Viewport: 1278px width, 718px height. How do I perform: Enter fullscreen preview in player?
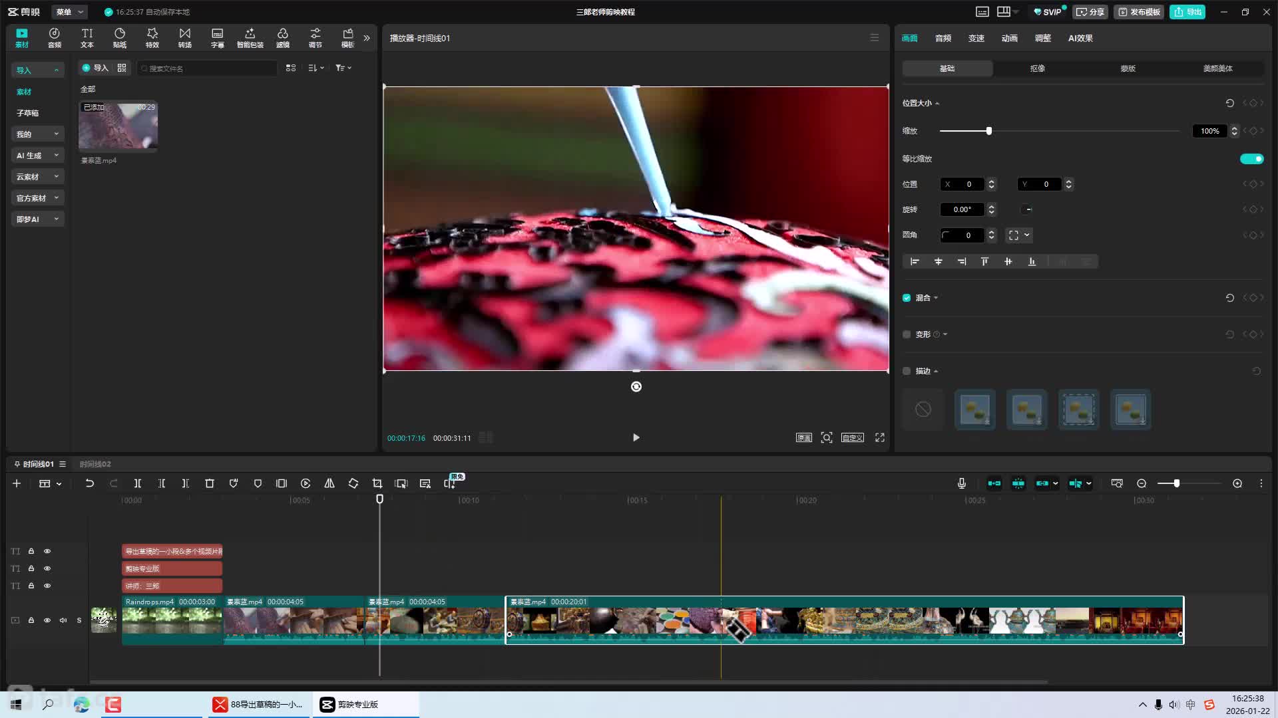880,437
